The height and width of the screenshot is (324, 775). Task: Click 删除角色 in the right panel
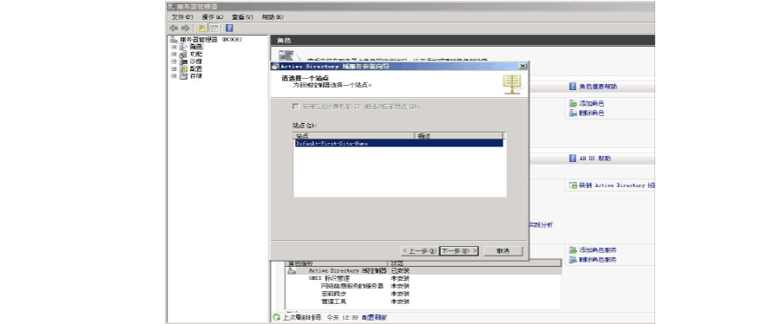587,113
